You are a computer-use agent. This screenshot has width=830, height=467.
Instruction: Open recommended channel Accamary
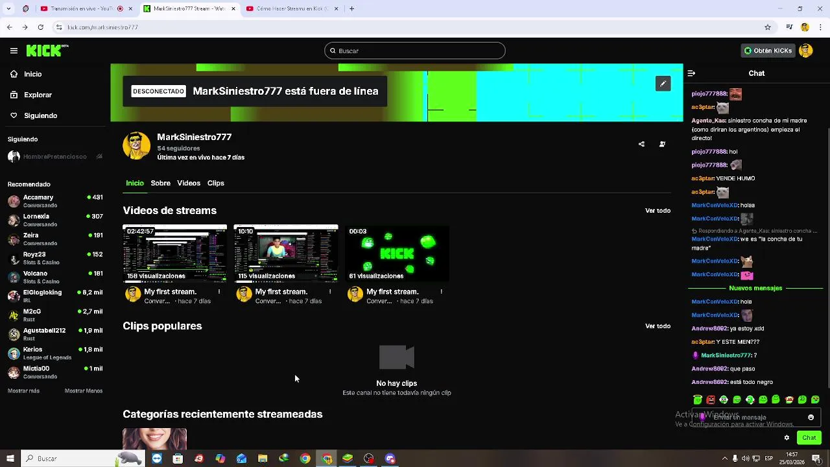(55, 201)
